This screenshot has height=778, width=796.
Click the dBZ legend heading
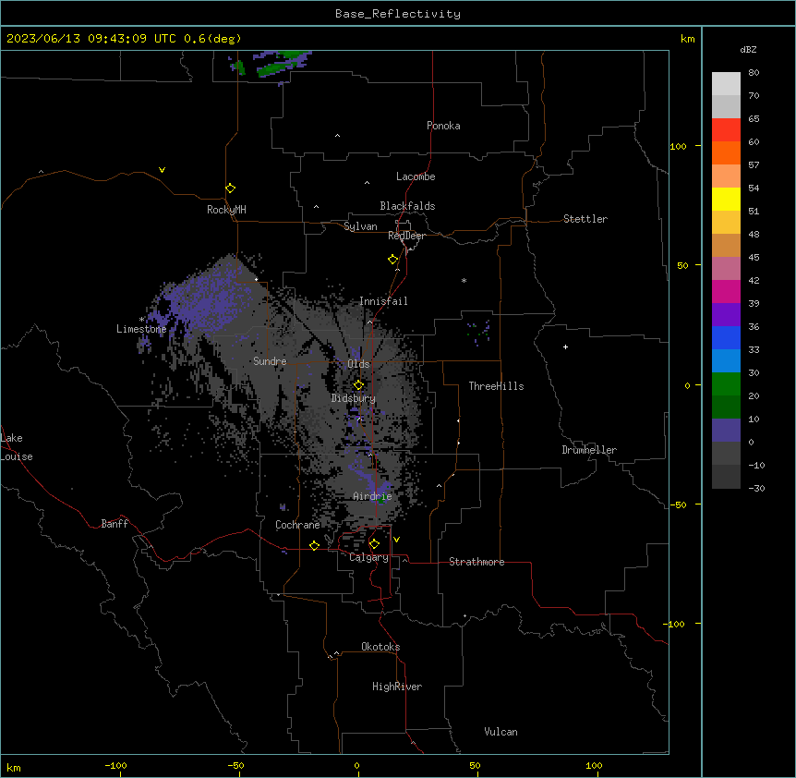pyautogui.click(x=748, y=49)
